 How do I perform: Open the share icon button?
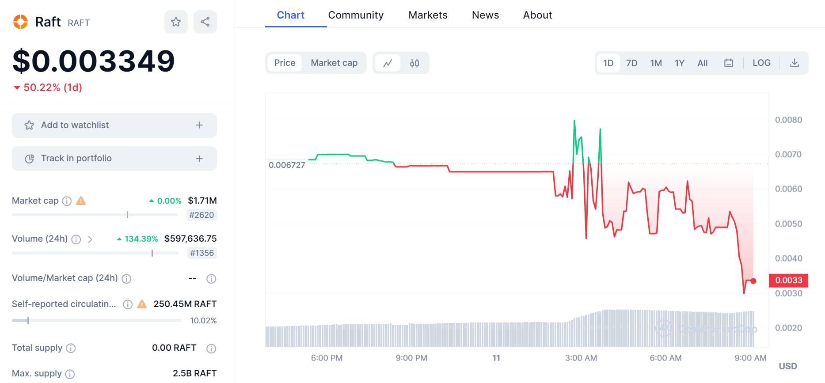205,22
